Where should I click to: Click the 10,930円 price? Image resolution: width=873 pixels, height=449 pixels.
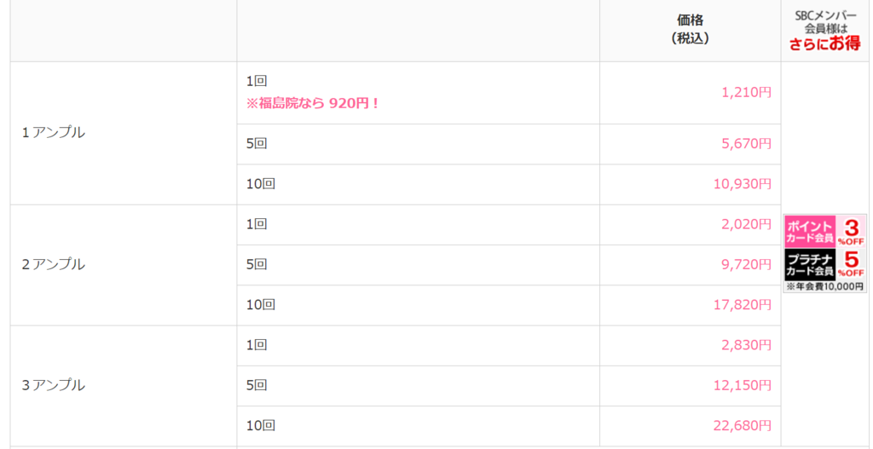(743, 184)
